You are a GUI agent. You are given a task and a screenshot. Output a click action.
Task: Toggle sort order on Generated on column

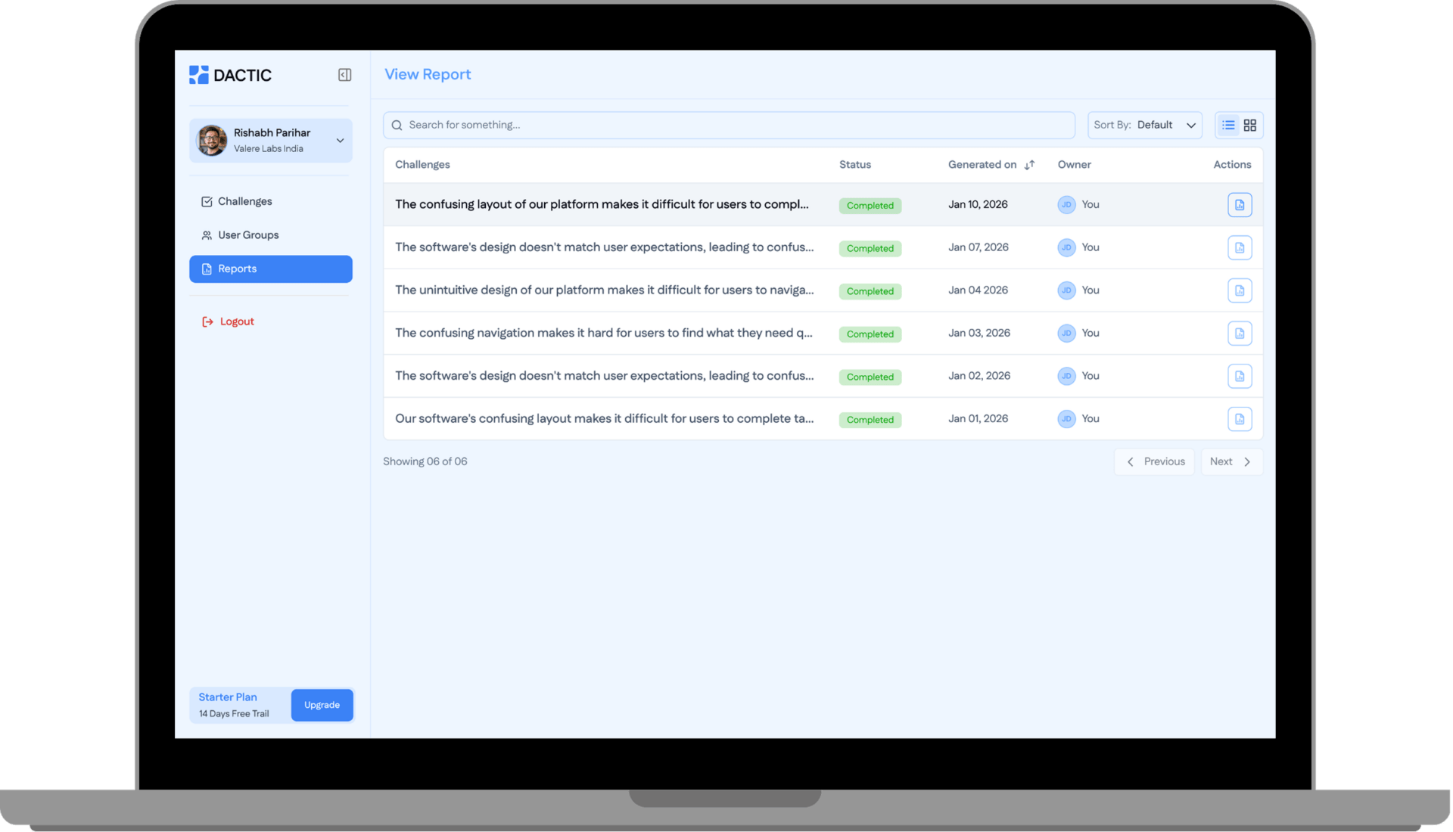pos(1029,165)
